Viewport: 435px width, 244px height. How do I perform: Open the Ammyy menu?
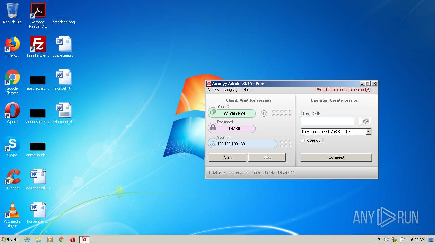pos(213,90)
